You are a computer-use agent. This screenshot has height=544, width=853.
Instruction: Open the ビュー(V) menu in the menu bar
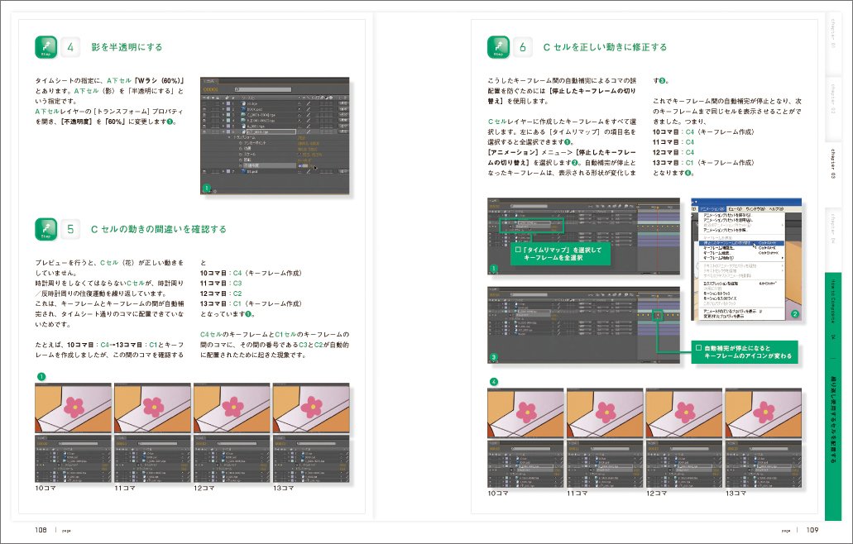[735, 209]
